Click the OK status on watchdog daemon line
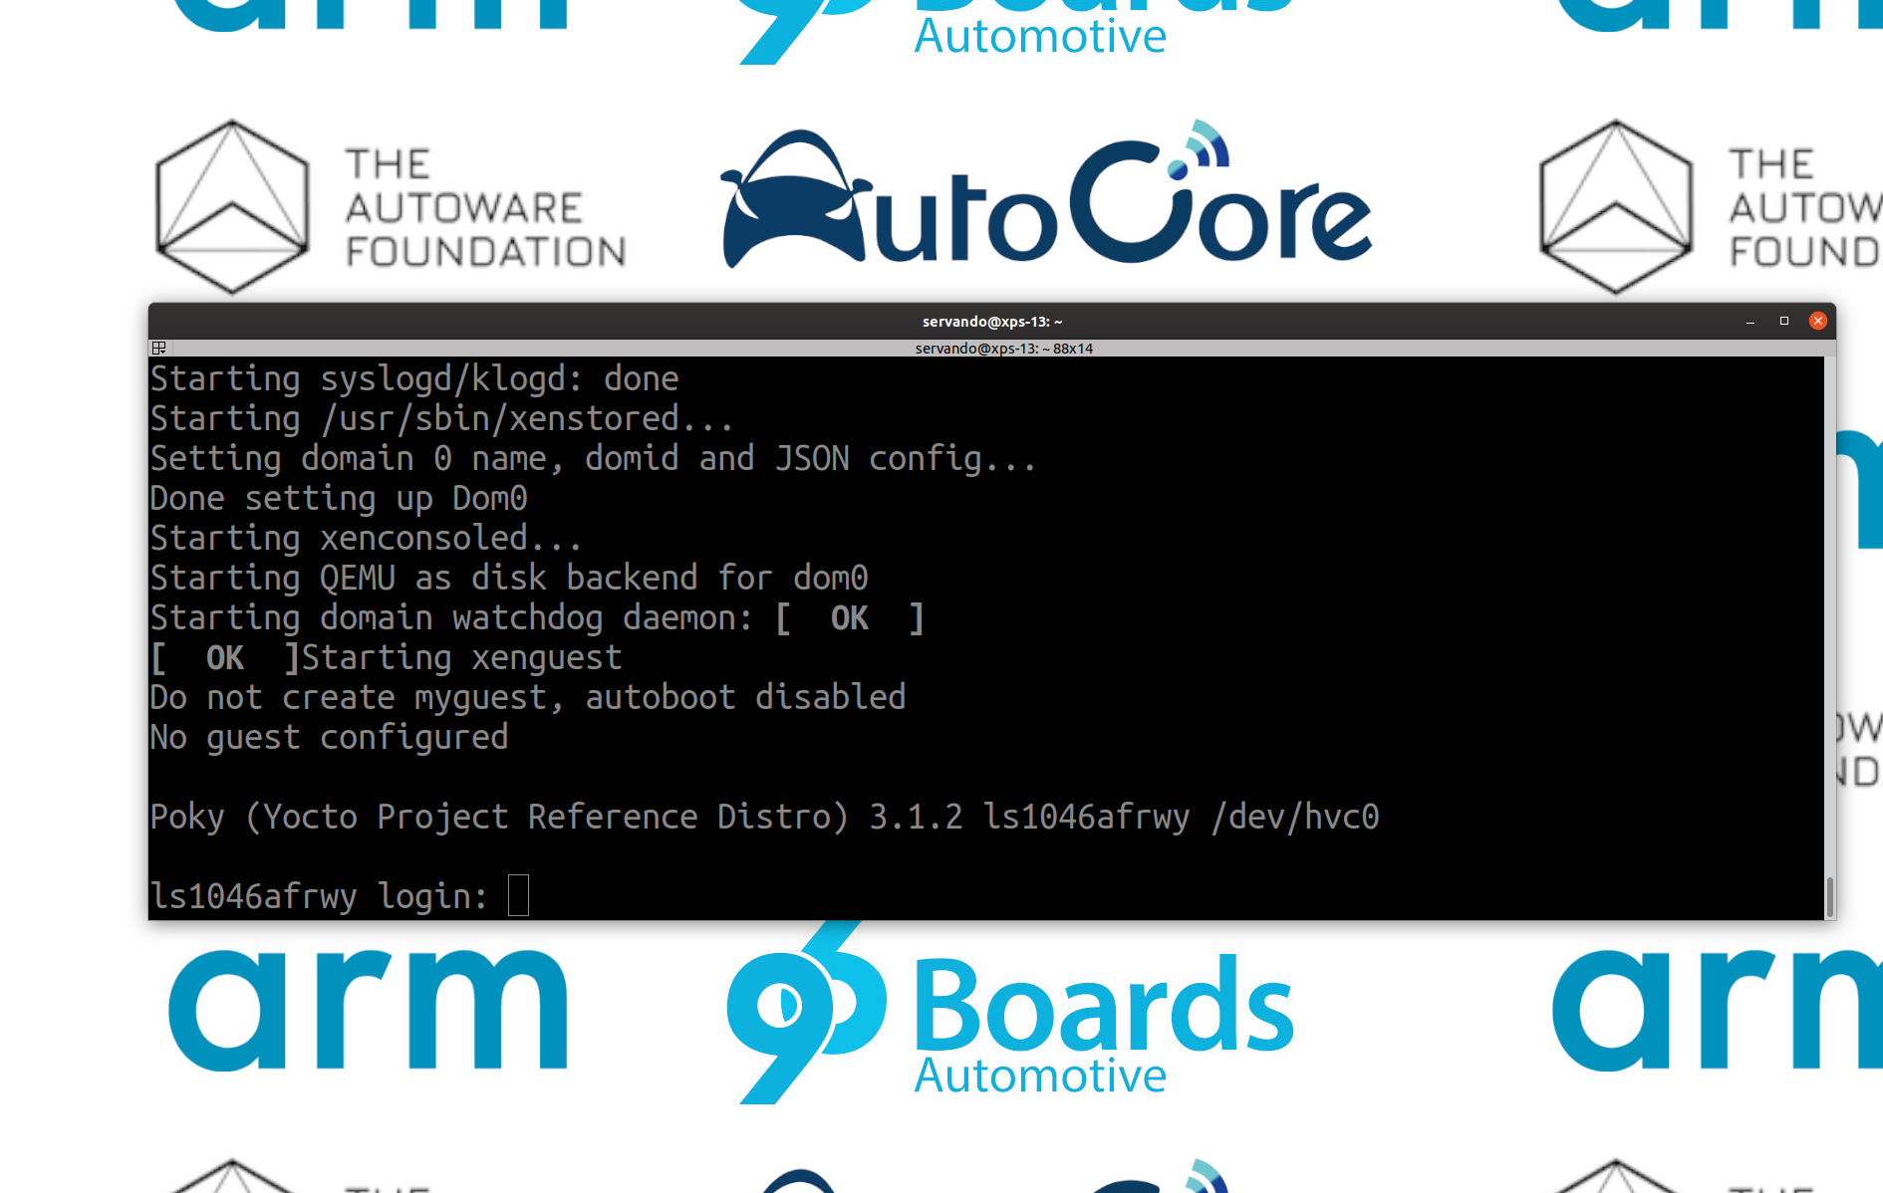This screenshot has height=1193, width=1883. [850, 617]
